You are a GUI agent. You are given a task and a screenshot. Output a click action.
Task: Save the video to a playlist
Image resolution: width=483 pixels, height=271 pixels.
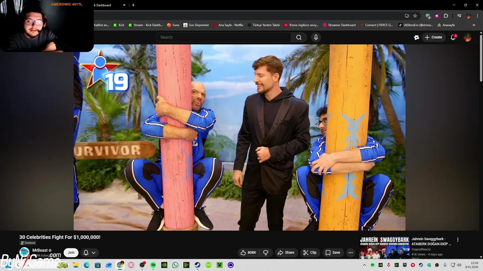point(333,253)
